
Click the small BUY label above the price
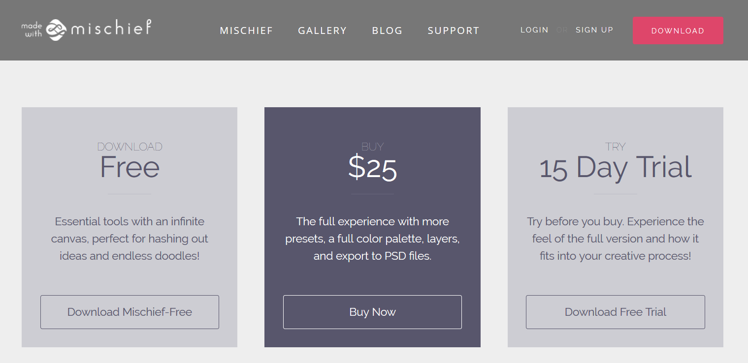pos(372,147)
